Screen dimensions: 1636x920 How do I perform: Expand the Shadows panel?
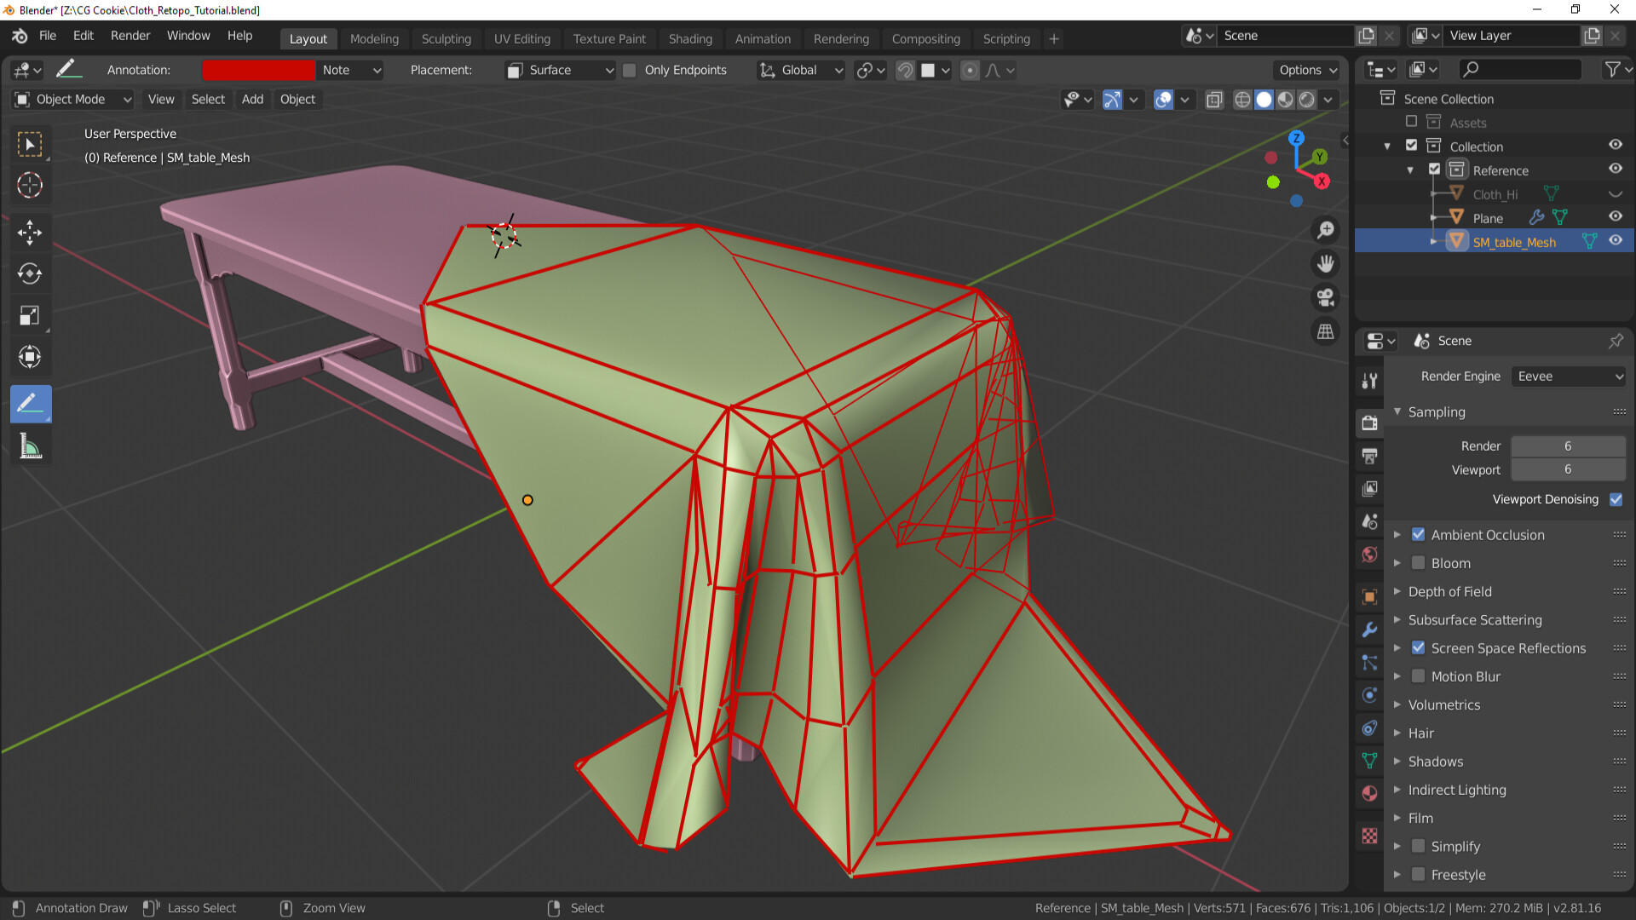pyautogui.click(x=1397, y=762)
